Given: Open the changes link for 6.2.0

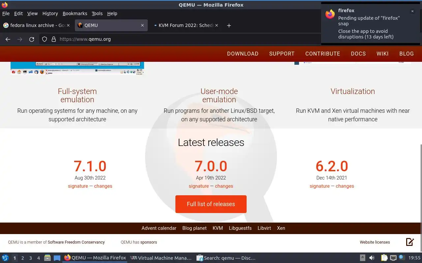Looking at the screenshot, I should pyautogui.click(x=345, y=186).
